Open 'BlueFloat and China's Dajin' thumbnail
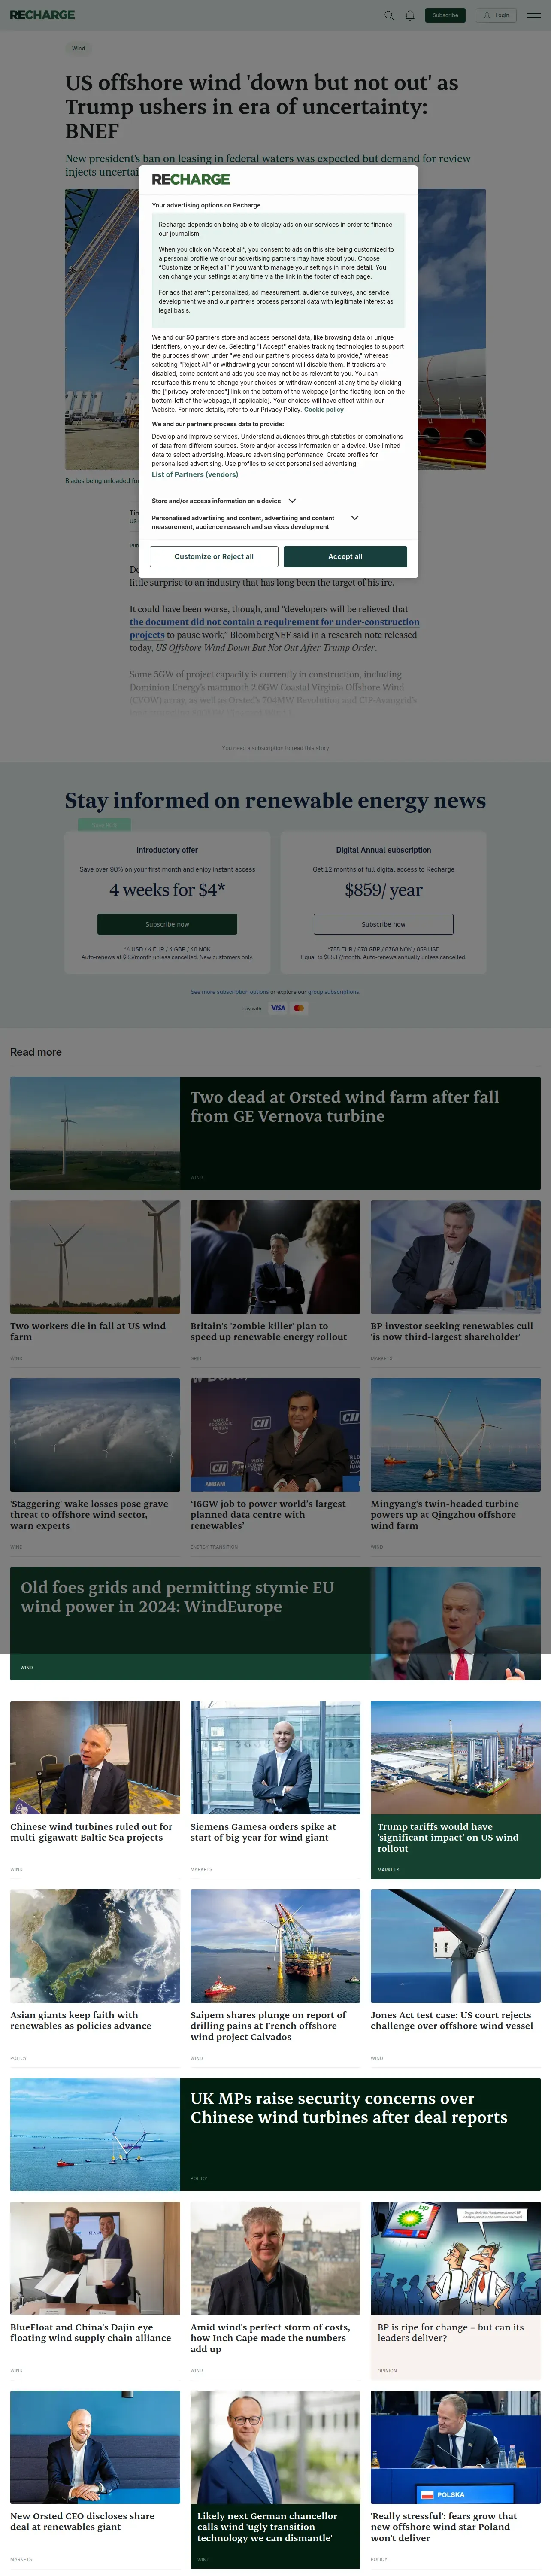551x2576 pixels. (x=95, y=2258)
